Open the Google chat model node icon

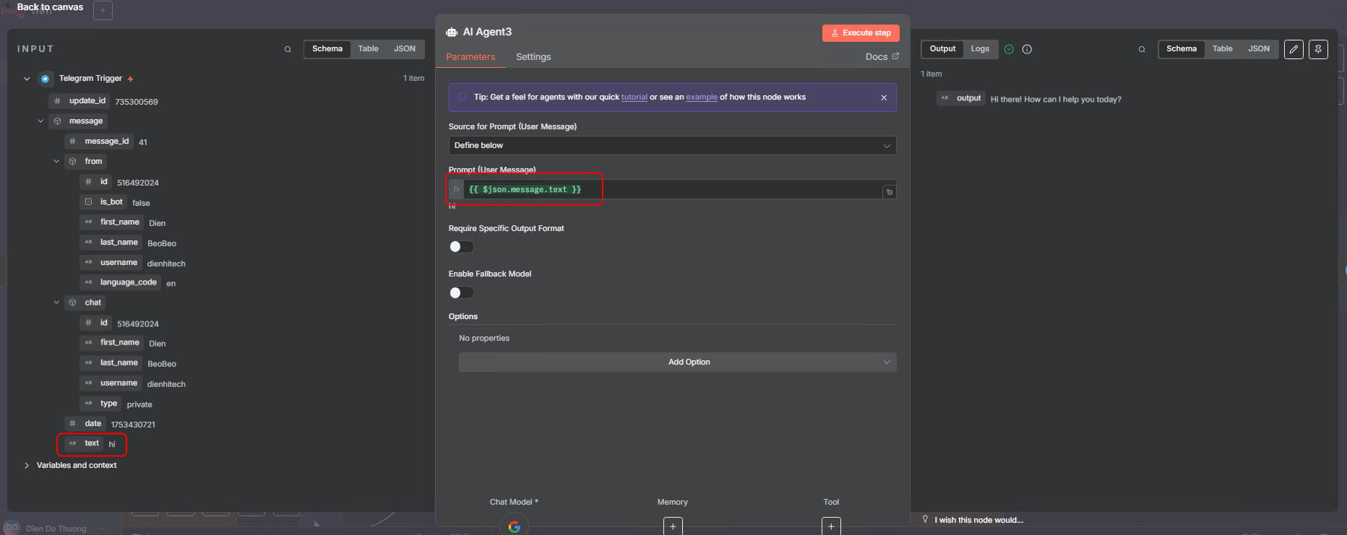point(514,526)
